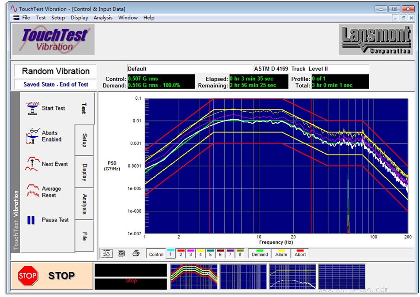Click the Aborts Enabled label
The image size is (420, 297).
(51, 136)
